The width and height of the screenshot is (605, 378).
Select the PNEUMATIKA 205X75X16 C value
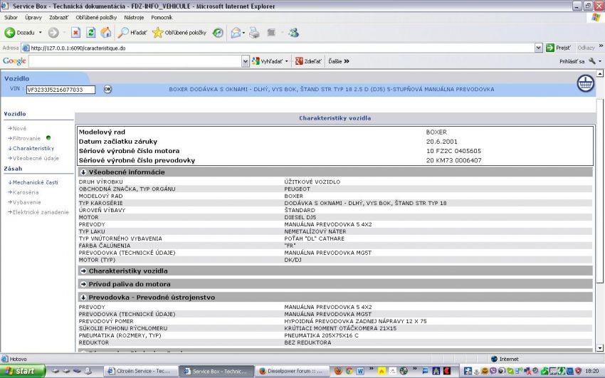pos(322,335)
